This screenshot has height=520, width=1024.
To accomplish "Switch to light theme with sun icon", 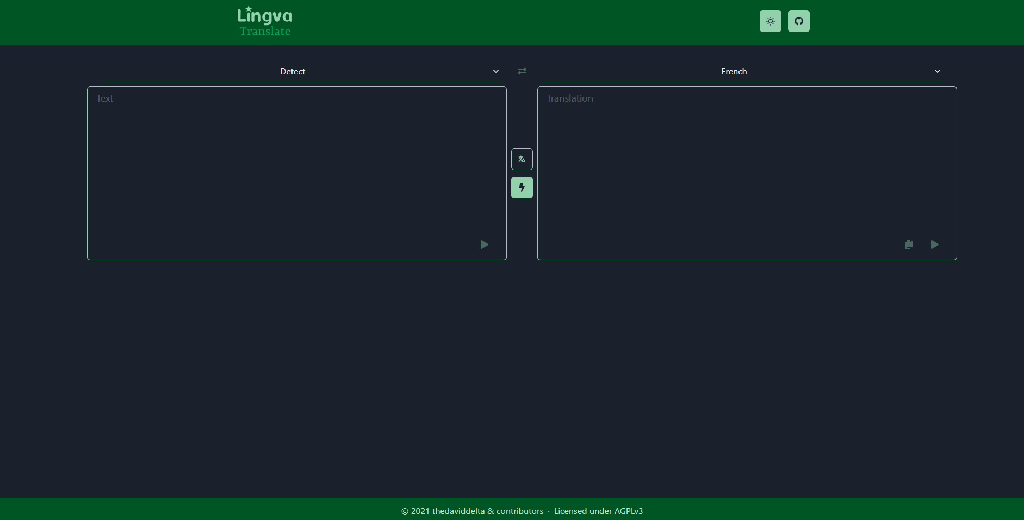I will (x=770, y=21).
